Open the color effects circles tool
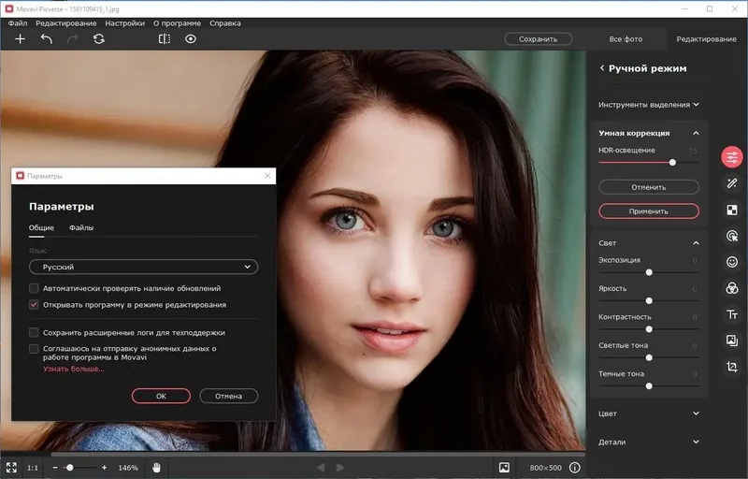 732,288
